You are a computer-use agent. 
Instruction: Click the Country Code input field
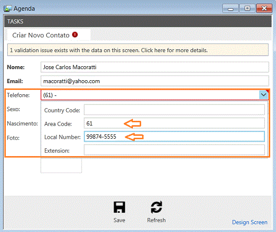coord(174,110)
